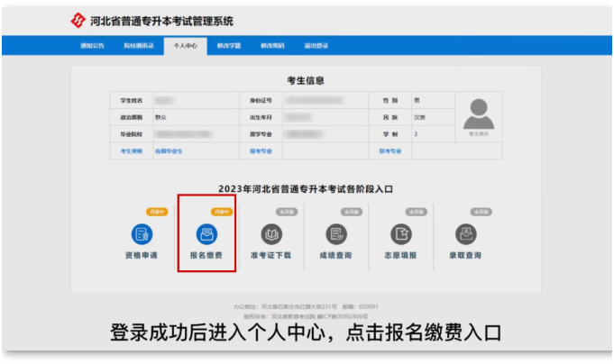Click the site logo beside 河北省普通专升本考试管理系统
Screen dimensions: 614x364
tap(78, 21)
